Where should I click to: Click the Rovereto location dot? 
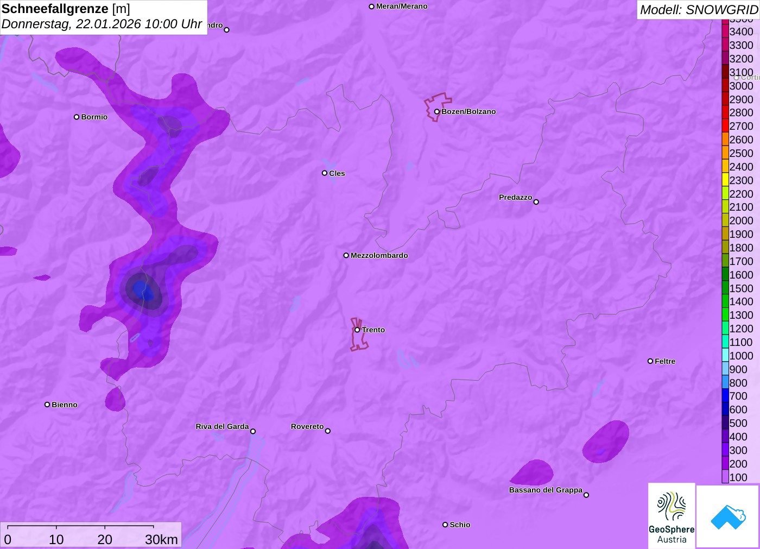[328, 431]
